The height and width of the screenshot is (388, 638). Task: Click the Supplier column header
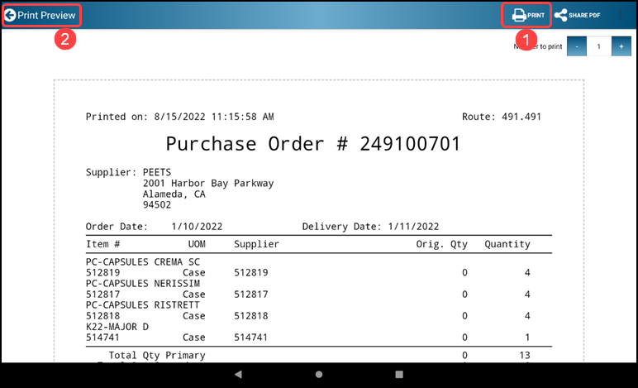[256, 244]
